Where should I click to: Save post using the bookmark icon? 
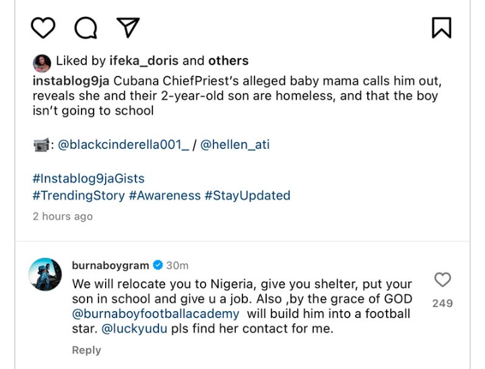(x=441, y=28)
